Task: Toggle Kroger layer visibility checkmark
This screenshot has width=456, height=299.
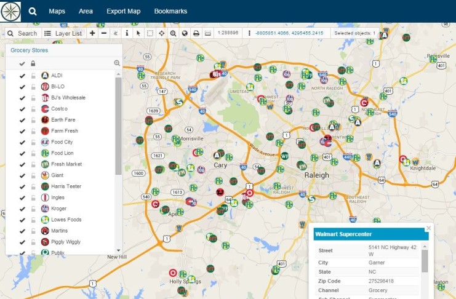Action: click(x=22, y=209)
